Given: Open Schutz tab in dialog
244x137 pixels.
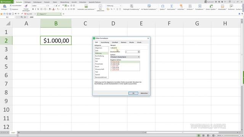Looking at the screenshot, I should pos(139,42).
